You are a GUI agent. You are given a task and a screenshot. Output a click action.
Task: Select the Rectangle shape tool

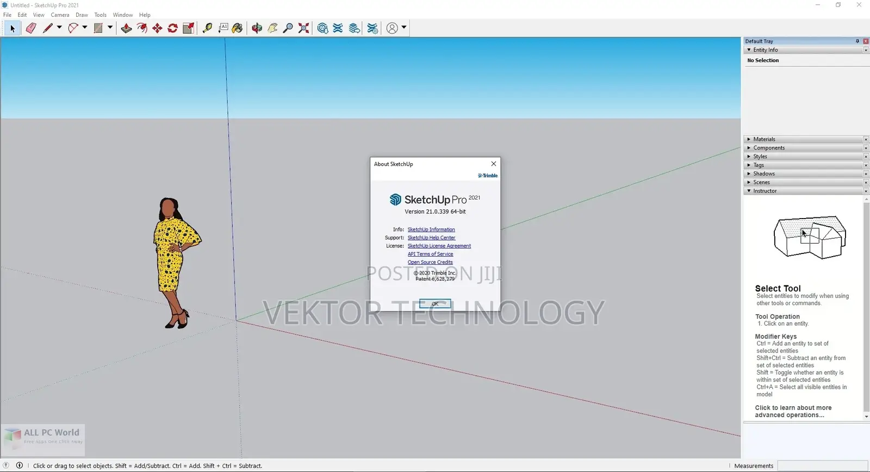tap(98, 28)
